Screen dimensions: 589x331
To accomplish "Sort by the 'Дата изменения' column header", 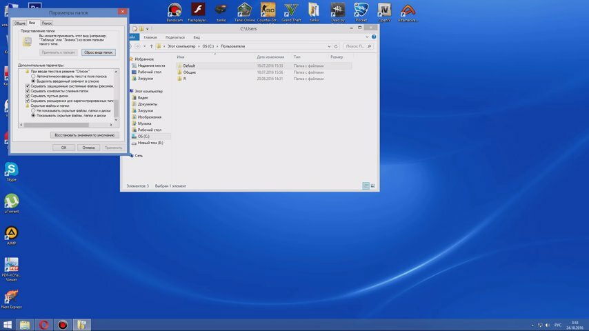I will [270, 57].
